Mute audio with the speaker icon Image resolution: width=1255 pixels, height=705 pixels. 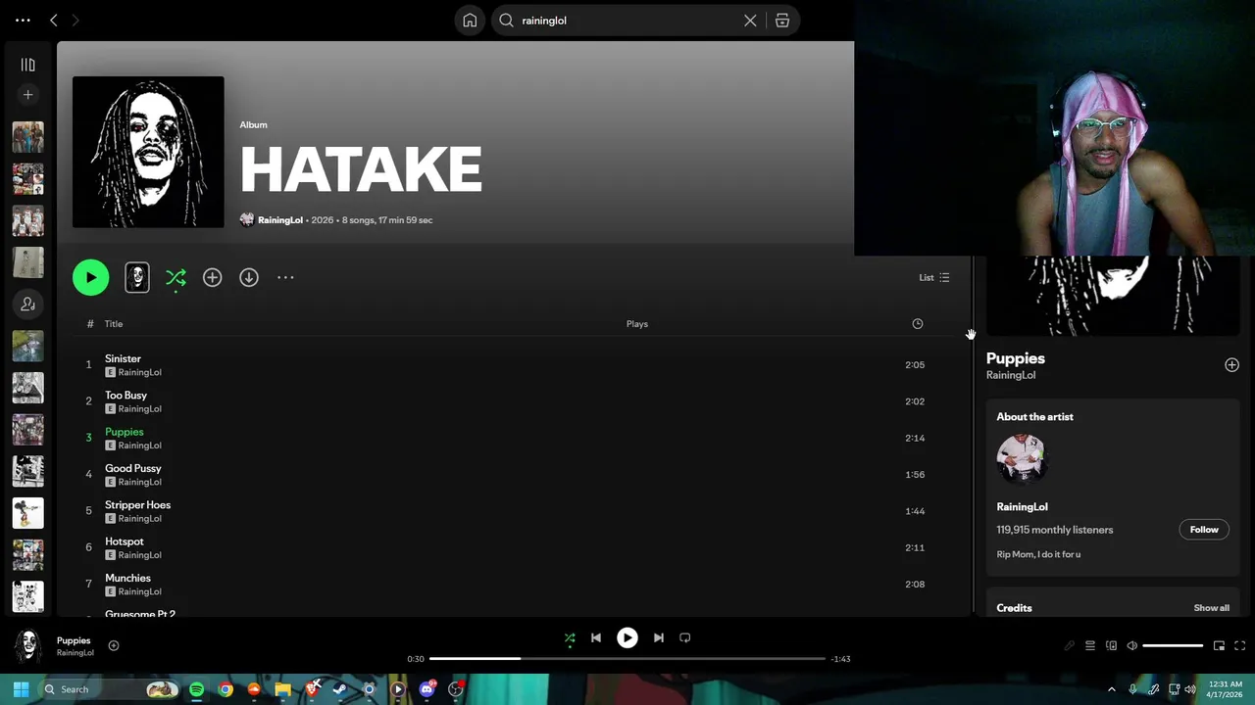click(1132, 646)
